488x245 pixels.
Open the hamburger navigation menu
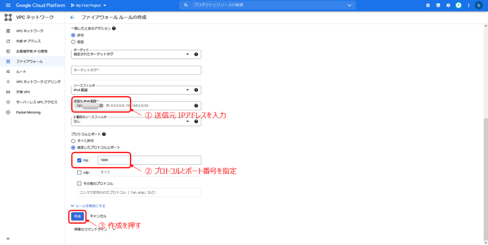(x=8, y=5)
